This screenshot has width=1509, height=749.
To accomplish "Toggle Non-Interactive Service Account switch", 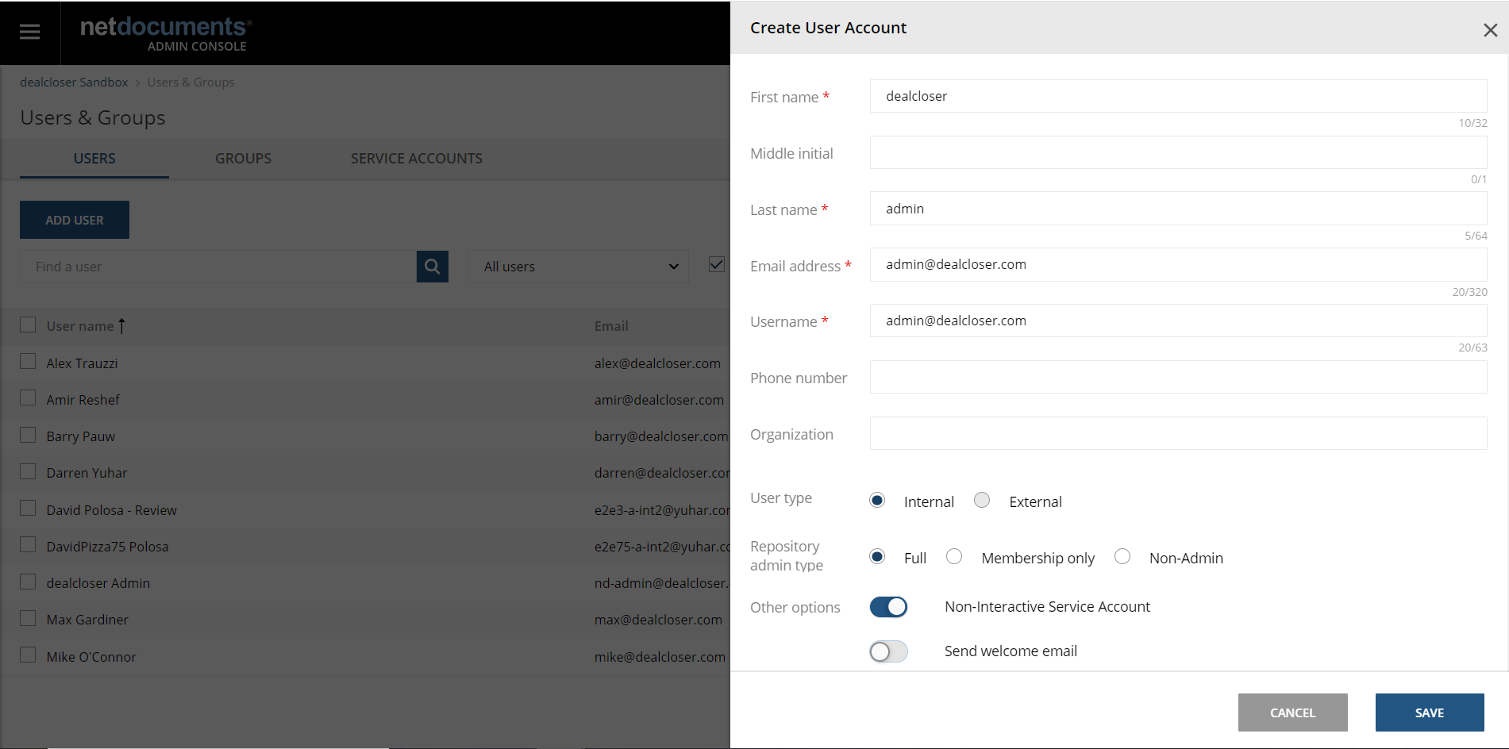I will click(888, 607).
